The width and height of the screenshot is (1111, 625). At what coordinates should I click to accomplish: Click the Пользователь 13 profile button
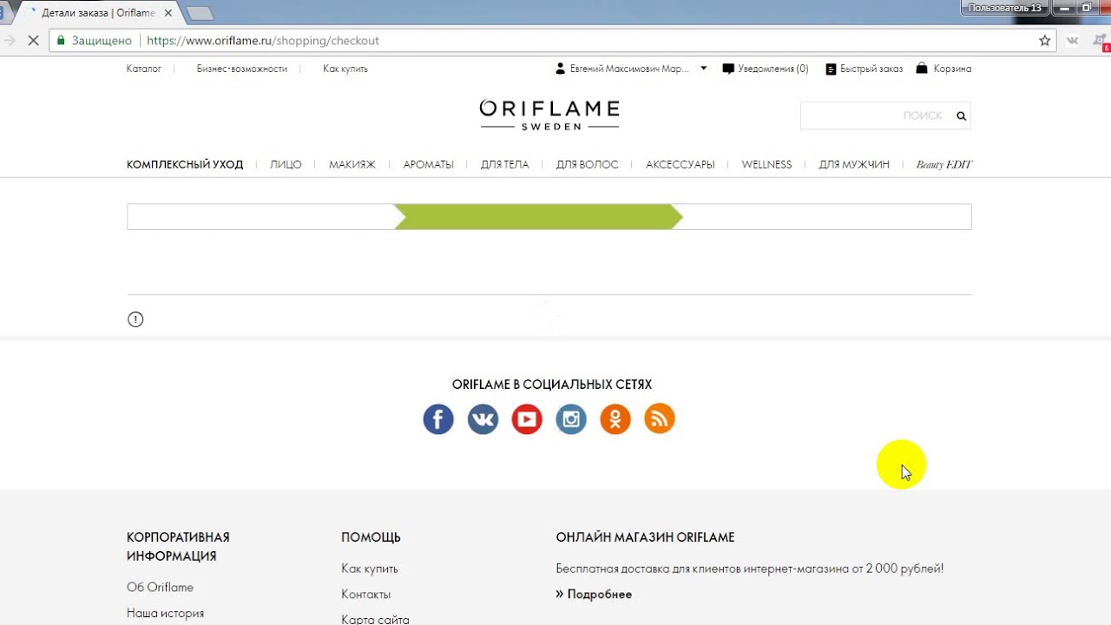click(x=1005, y=8)
